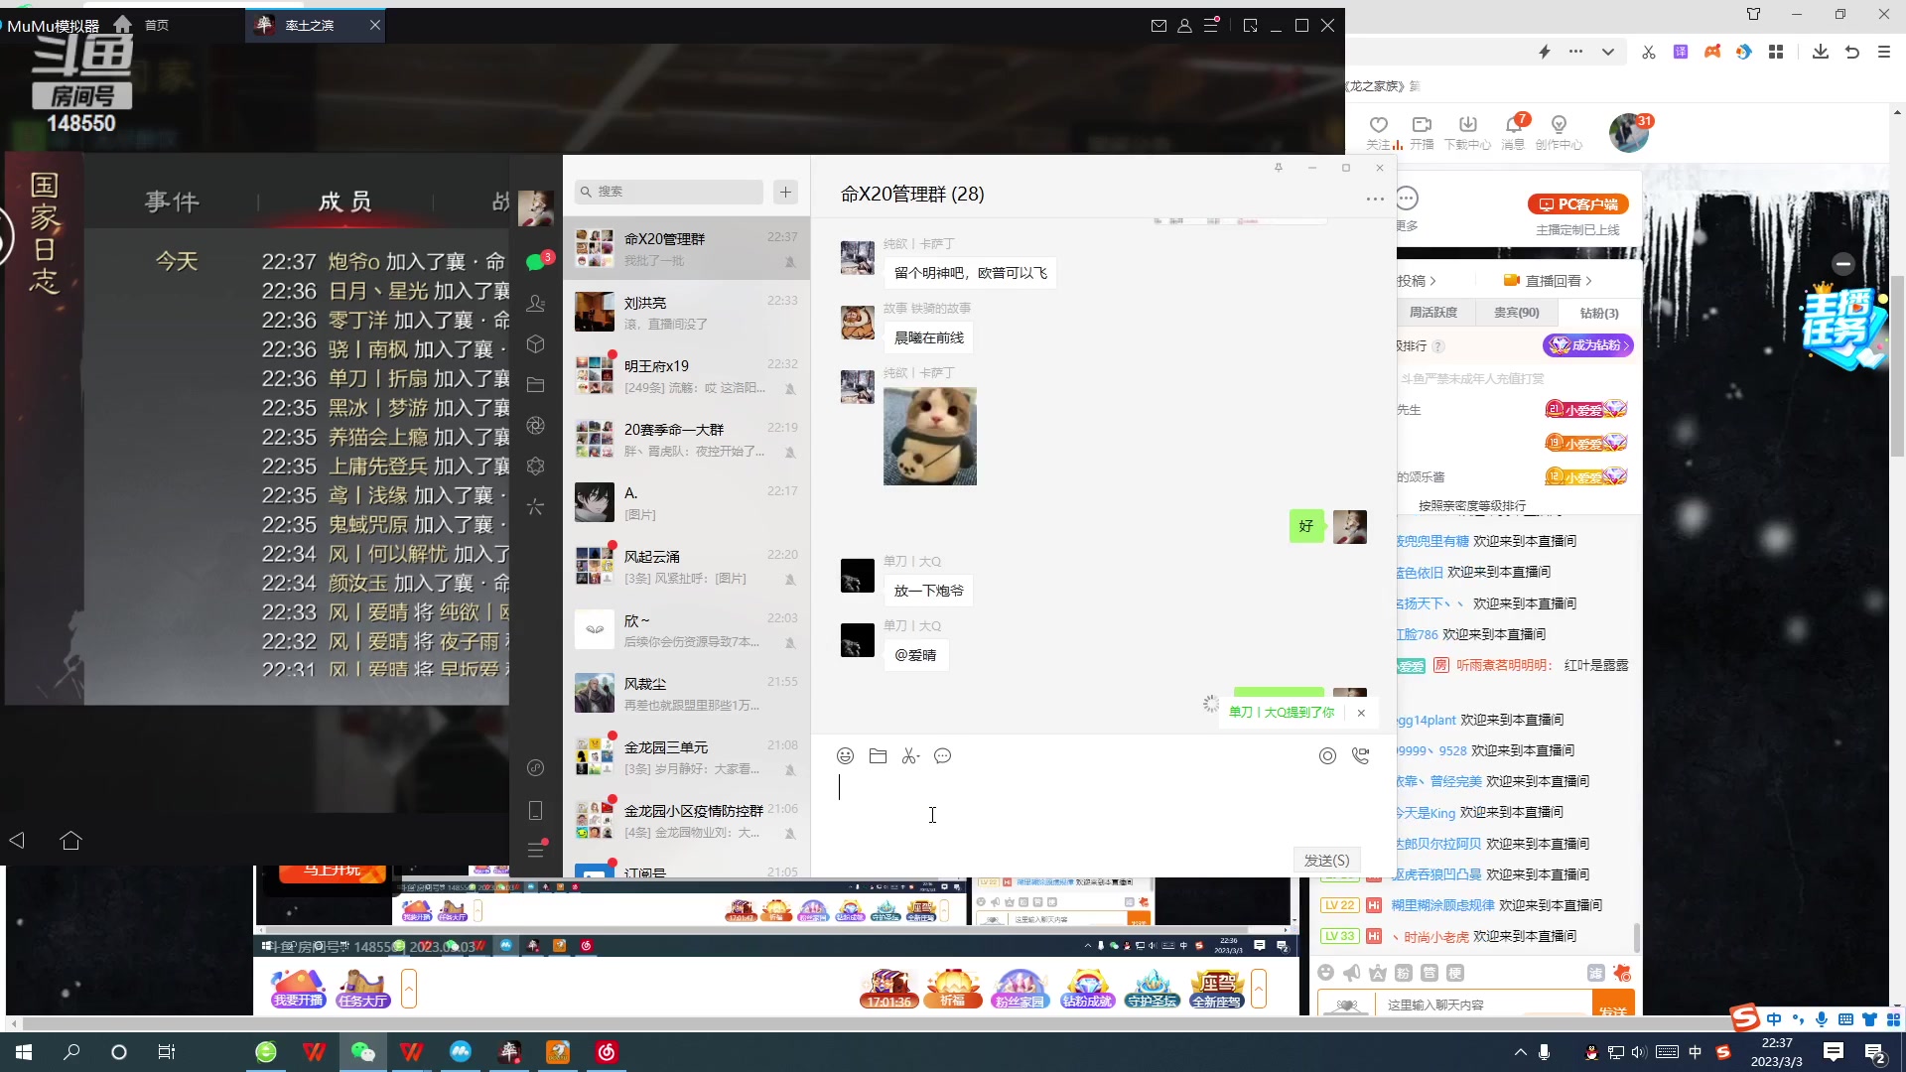Expand the Douyu 投稿 chevron
This screenshot has height=1072, width=1906.
tap(1432, 281)
